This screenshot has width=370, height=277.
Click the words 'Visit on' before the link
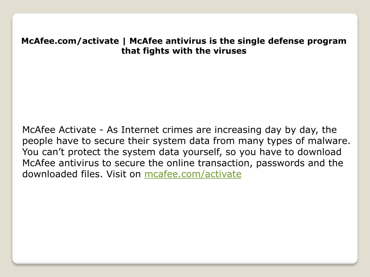coord(124,174)
